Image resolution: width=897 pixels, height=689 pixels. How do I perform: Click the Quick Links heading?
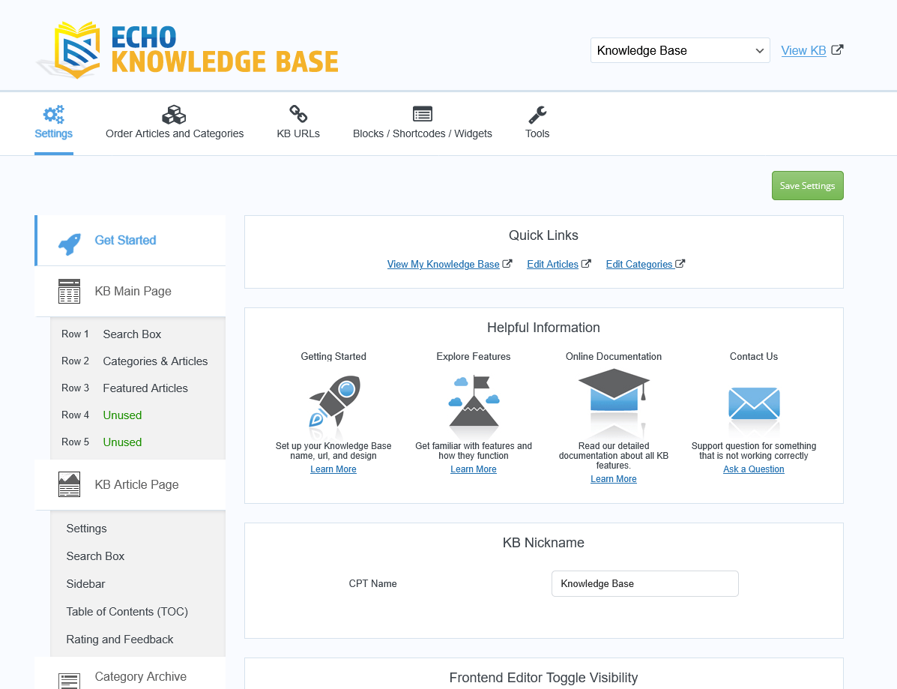[543, 235]
